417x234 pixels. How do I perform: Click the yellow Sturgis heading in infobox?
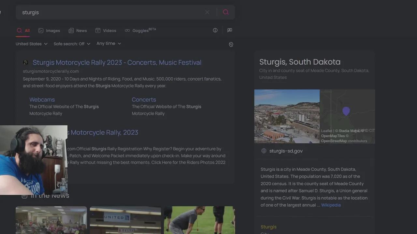[268, 227]
